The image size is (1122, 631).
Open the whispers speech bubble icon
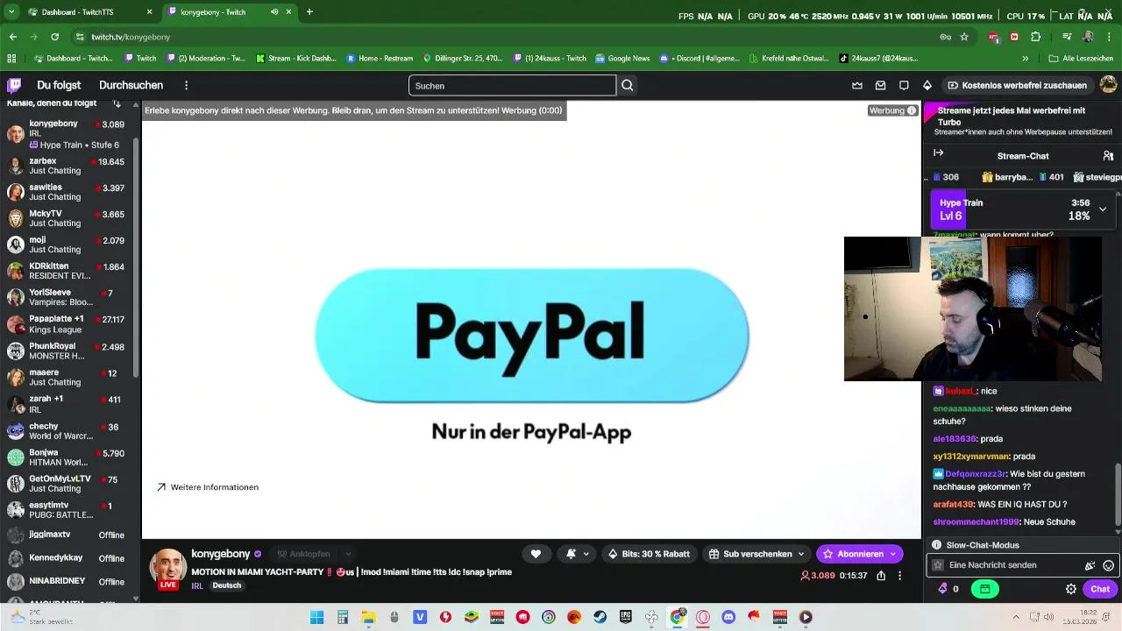tap(904, 85)
